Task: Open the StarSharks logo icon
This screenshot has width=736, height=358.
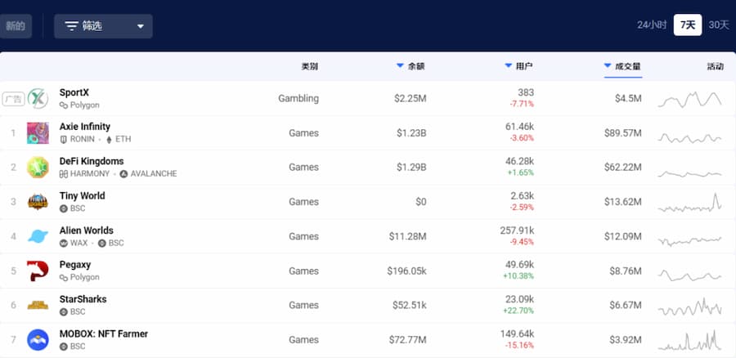Action: coord(38,305)
